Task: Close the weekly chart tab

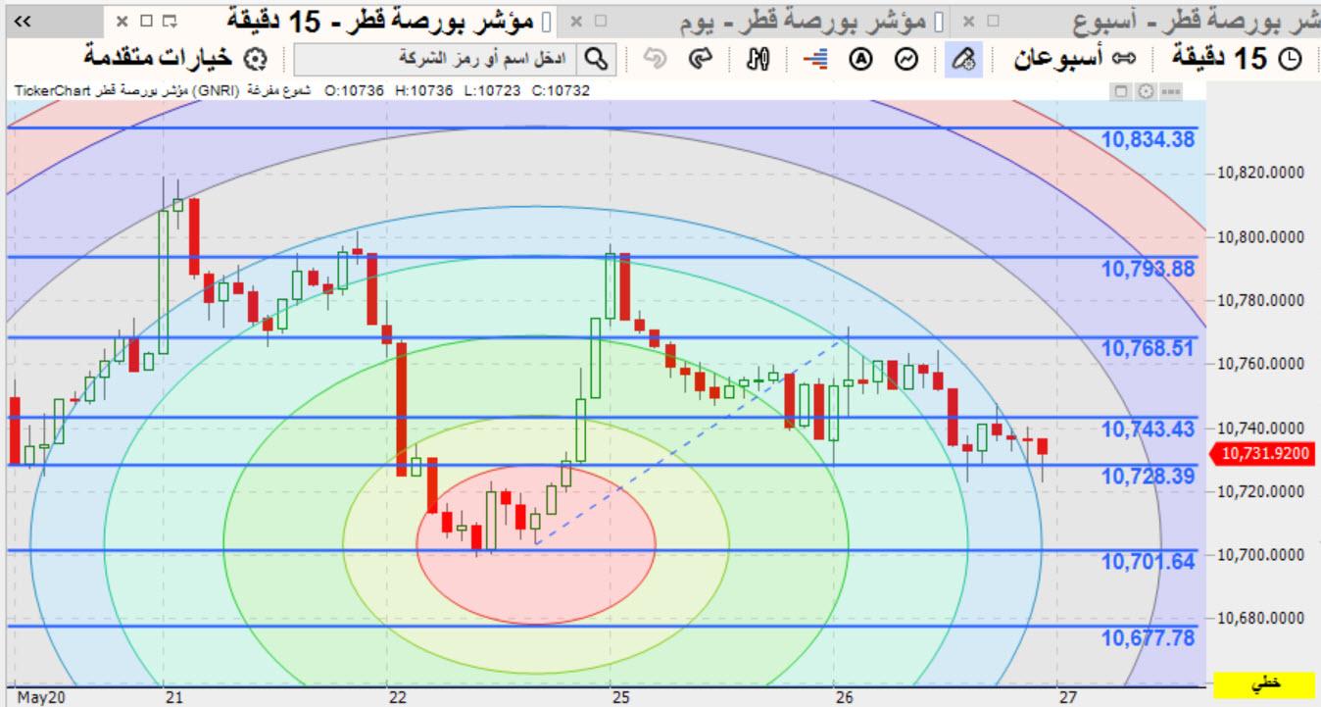Action: click(x=968, y=21)
